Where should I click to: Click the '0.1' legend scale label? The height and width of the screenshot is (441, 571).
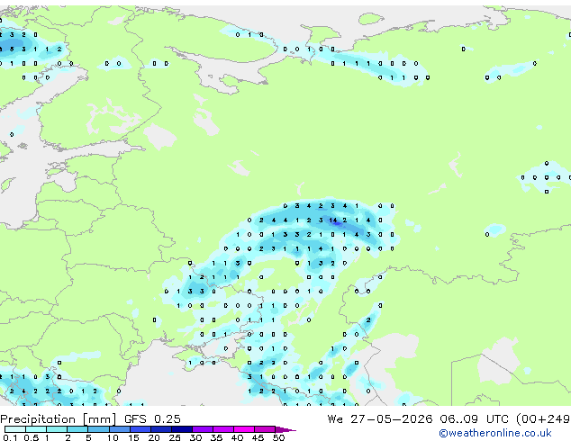click(10, 437)
